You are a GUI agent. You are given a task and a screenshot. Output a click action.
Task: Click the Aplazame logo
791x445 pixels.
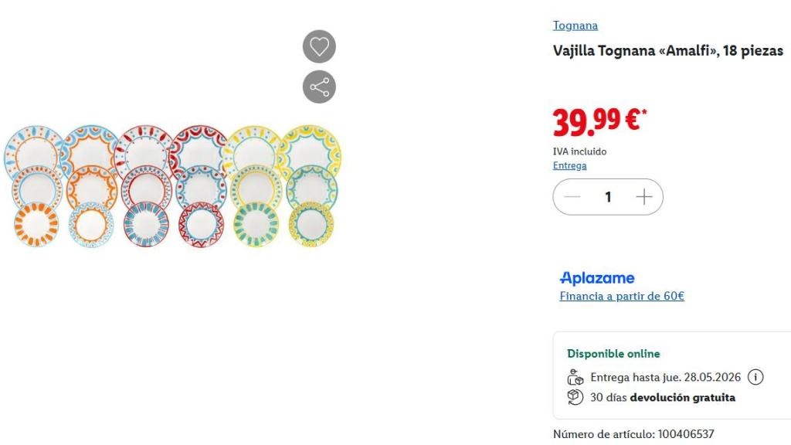point(597,278)
